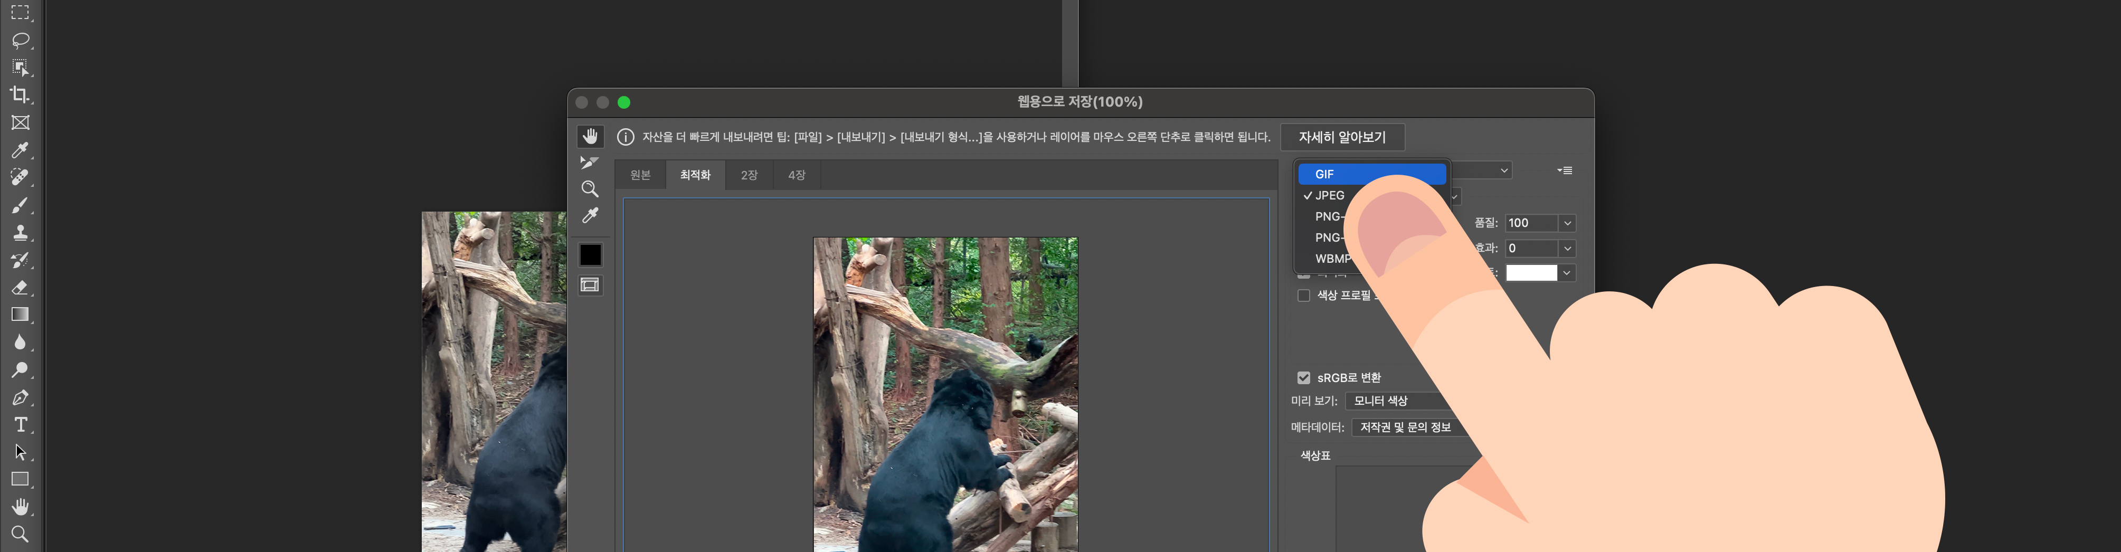Click the white matte color swatch

(1531, 272)
